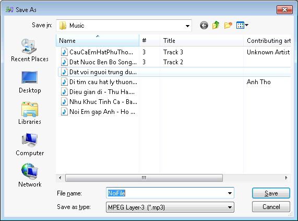Click the horizontal scrollbar thumb

pos(144,178)
